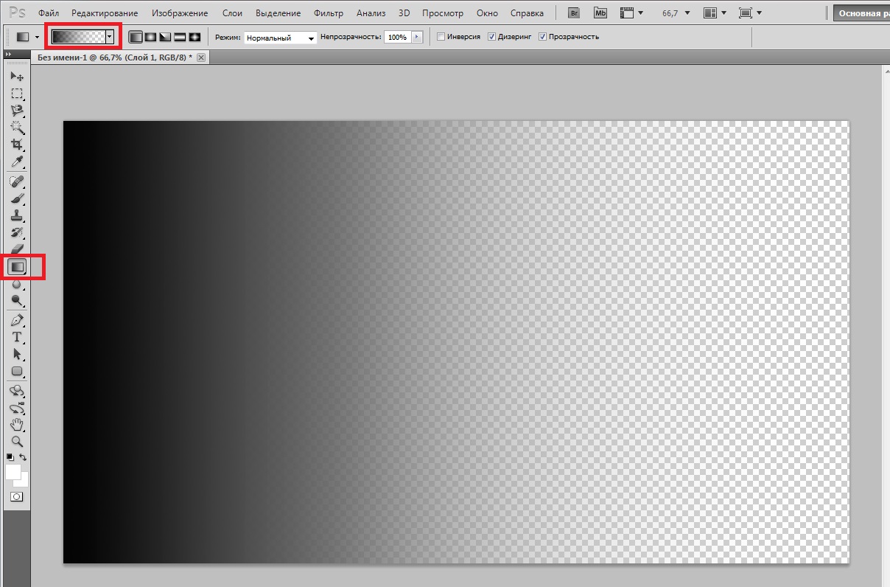890x587 pixels.
Task: Select the Pen tool
Action: click(16, 320)
